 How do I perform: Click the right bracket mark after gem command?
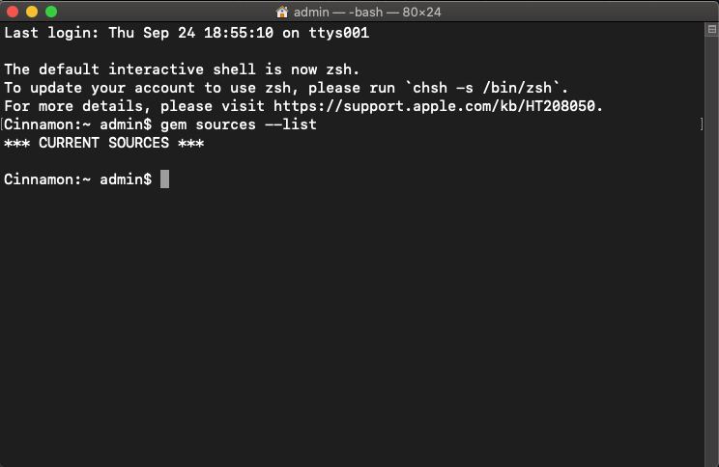click(702, 124)
